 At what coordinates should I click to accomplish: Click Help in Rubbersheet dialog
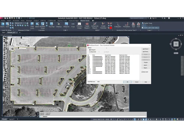(x=146, y=82)
